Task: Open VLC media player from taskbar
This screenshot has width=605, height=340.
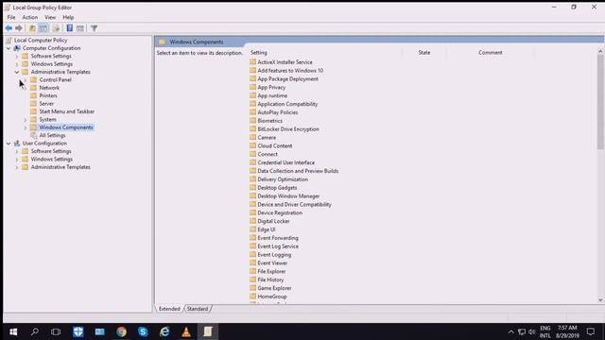Action: (x=186, y=331)
